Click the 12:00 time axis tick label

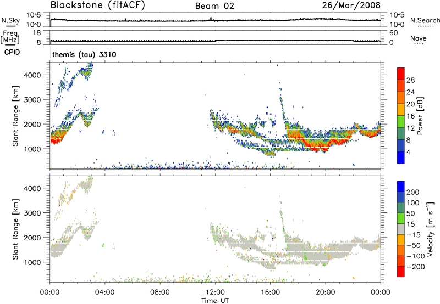coord(215,292)
